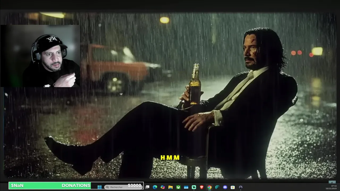The image size is (340, 191).
Task: Open Task View on the taskbar
Action: [147, 187]
